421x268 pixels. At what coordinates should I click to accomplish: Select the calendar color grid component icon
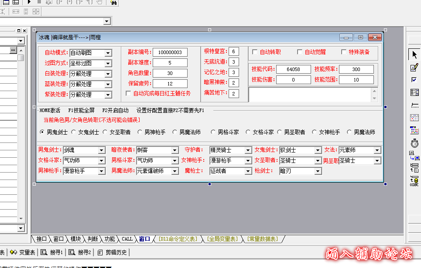[414, 130]
